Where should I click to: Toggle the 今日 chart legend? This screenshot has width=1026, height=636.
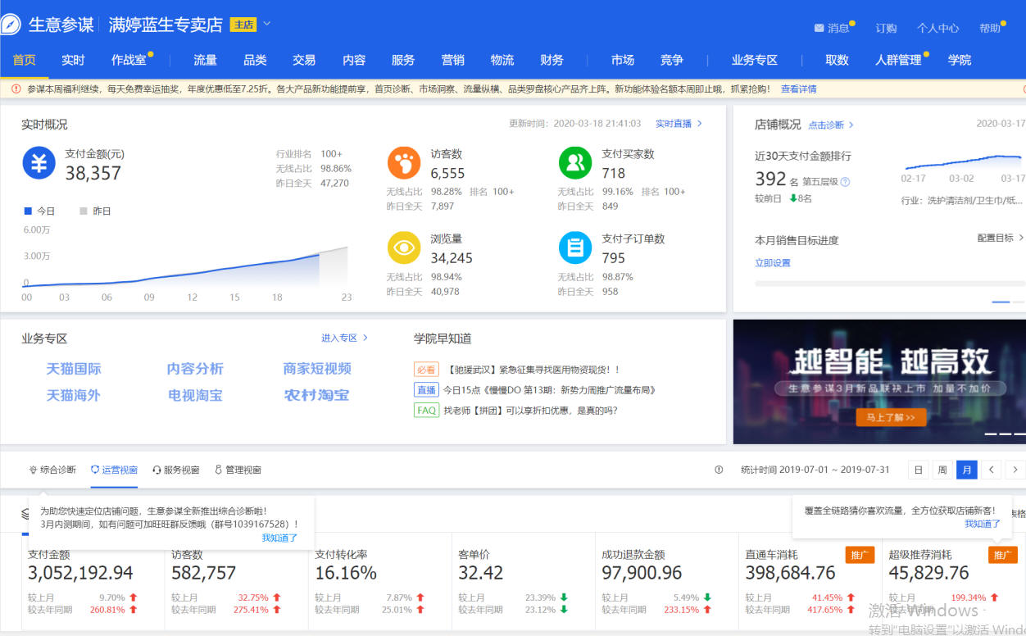pos(39,211)
